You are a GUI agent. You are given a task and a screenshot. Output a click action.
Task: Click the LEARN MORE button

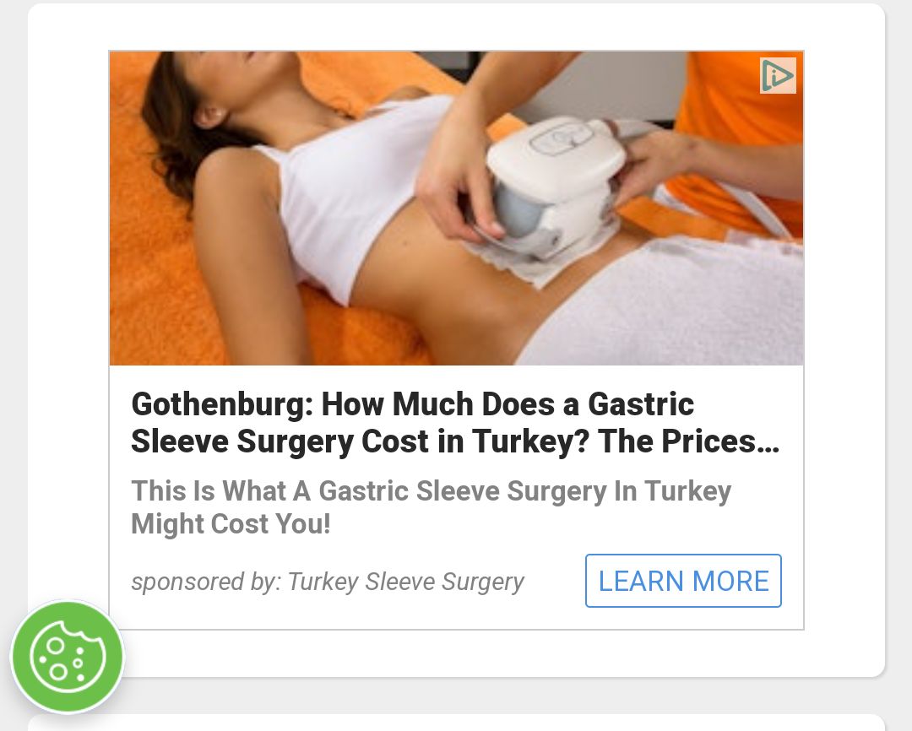683,581
